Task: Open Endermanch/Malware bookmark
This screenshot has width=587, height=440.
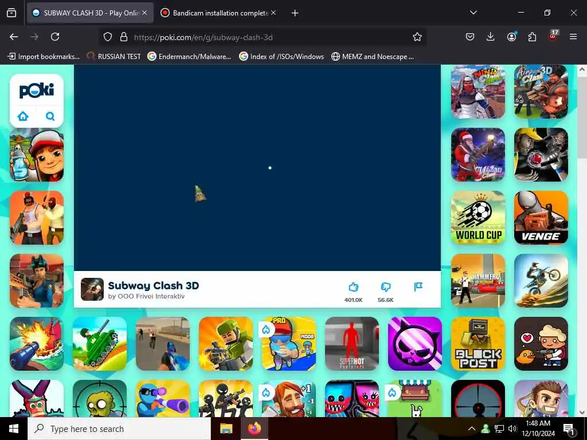Action: [x=189, y=57]
